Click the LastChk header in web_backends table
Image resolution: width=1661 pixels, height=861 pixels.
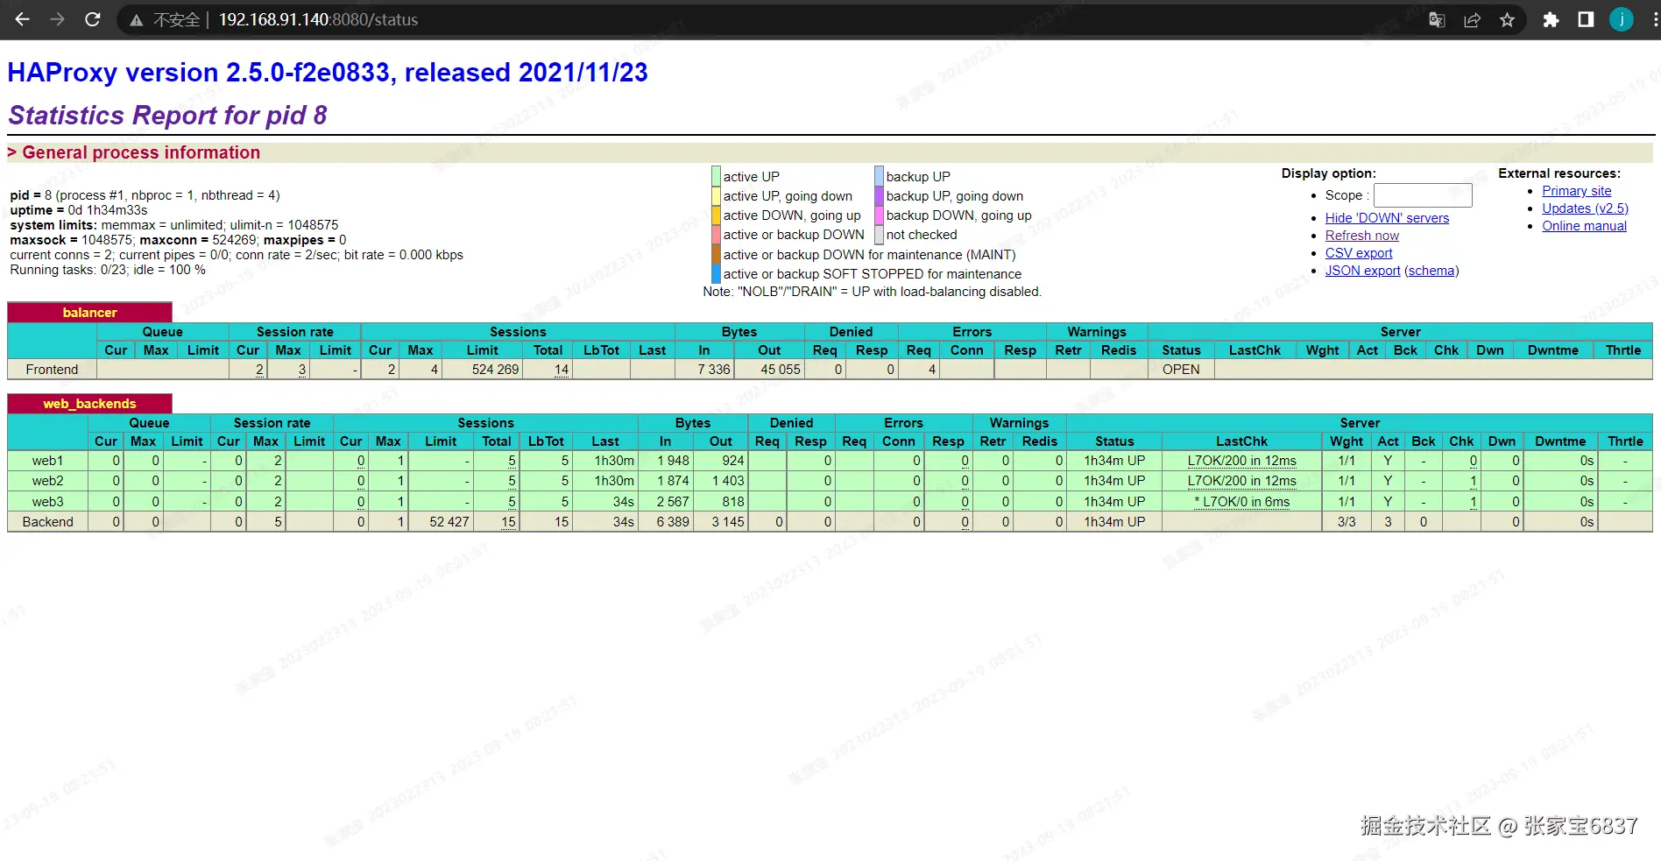[x=1241, y=441]
